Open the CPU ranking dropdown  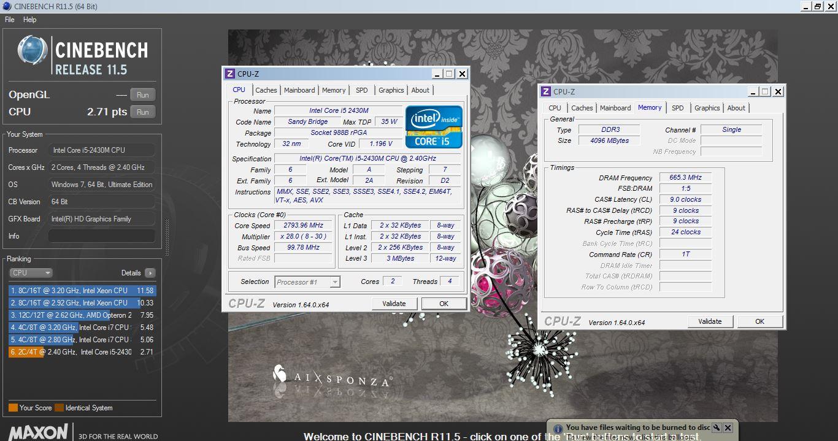(31, 273)
